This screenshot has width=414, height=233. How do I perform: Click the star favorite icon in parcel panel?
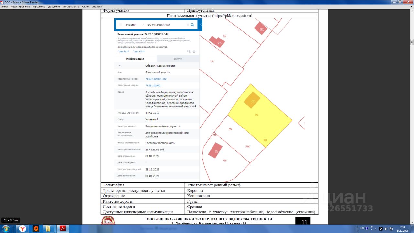pos(194,51)
